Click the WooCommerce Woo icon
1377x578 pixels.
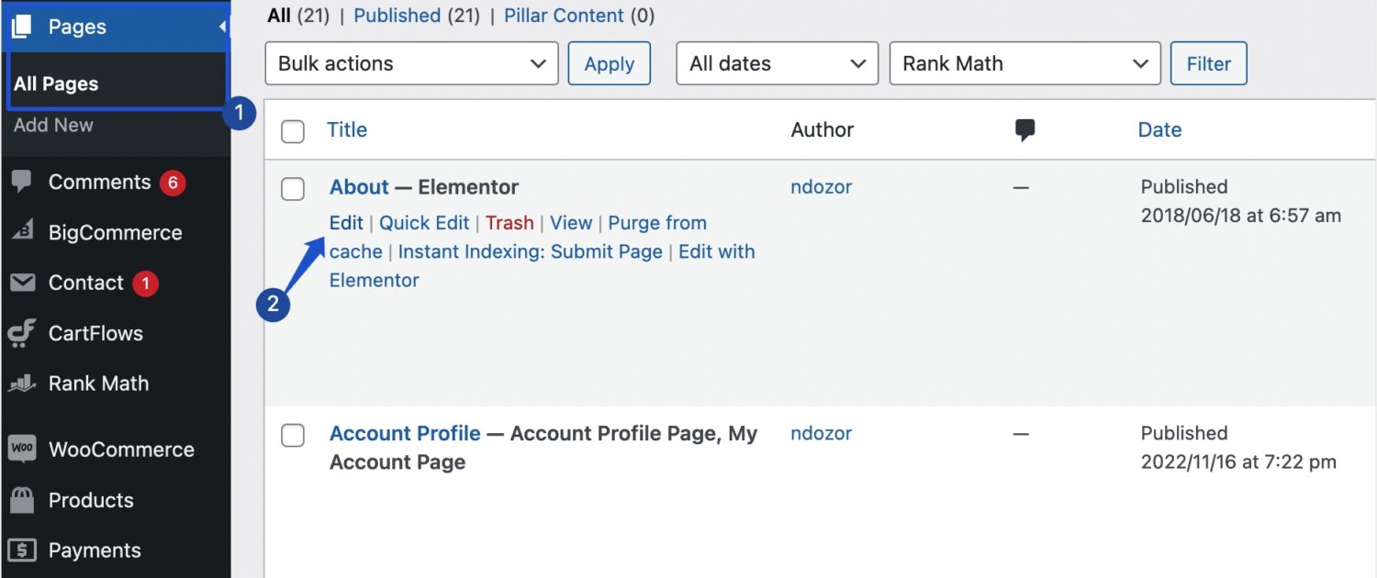(22, 450)
